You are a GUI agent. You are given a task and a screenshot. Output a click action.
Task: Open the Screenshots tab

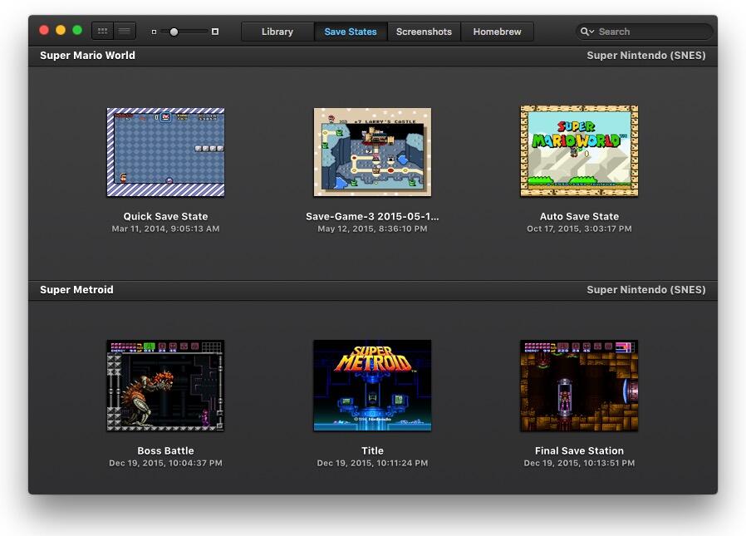click(x=424, y=31)
